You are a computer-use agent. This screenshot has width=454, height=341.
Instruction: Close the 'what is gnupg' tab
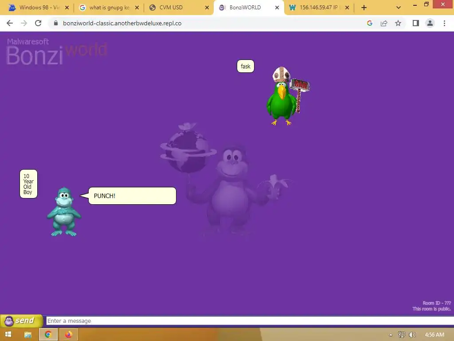coord(137,8)
